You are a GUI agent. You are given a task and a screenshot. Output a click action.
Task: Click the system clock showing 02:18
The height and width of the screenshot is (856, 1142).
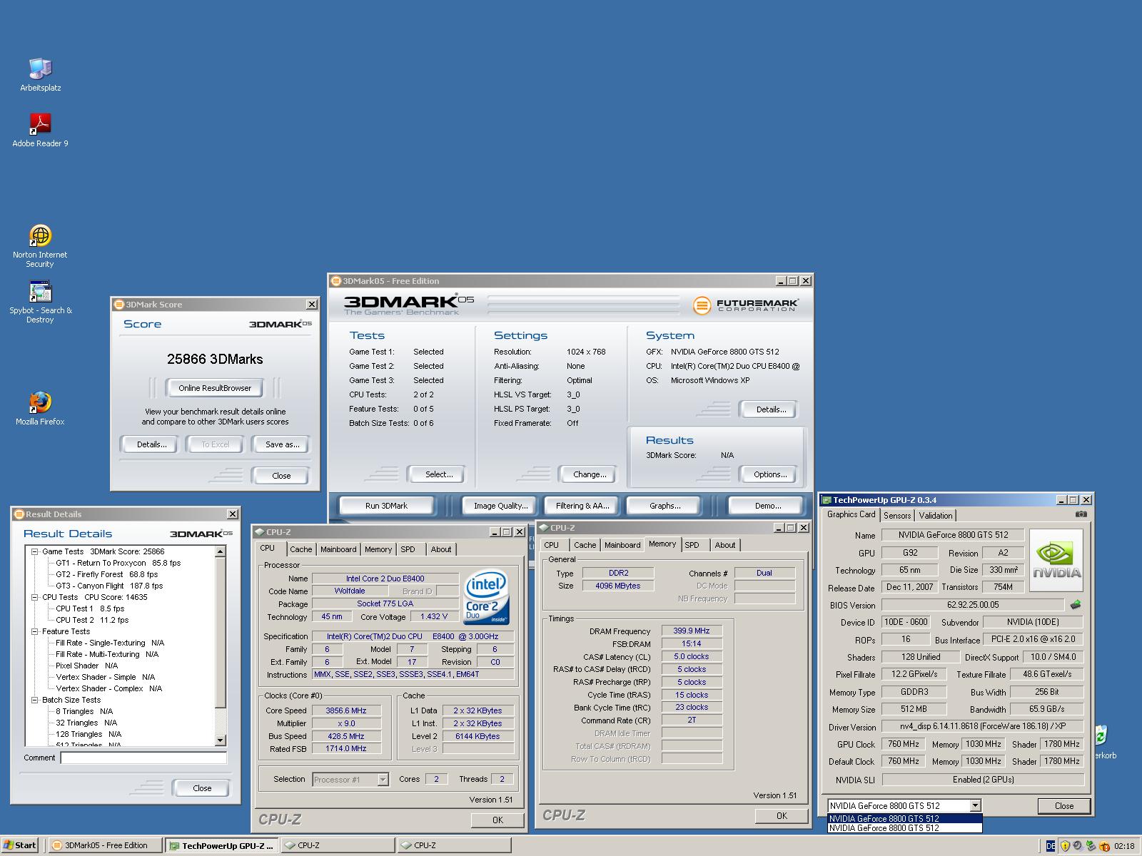click(x=1123, y=846)
